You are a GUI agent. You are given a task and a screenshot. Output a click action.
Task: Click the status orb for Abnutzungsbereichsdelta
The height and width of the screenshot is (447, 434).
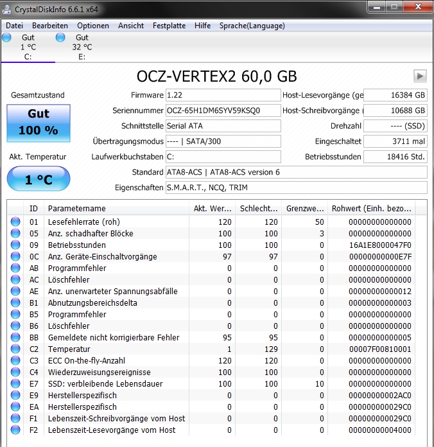[15, 302]
